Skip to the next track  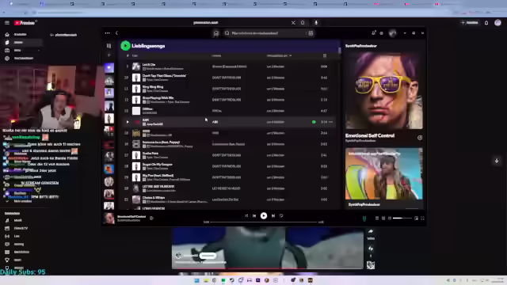click(273, 215)
